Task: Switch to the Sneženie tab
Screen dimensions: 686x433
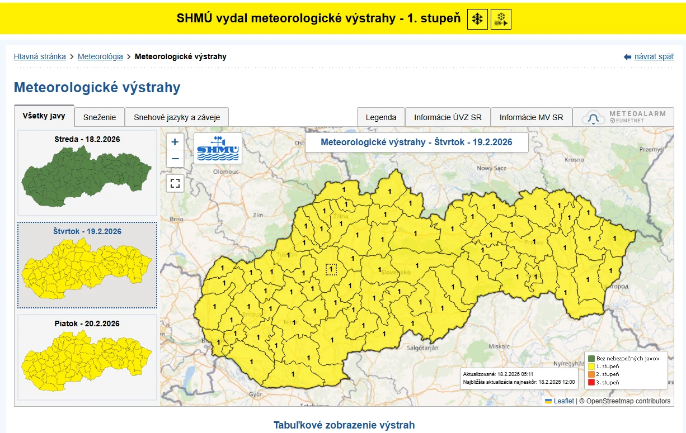Action: (100, 117)
